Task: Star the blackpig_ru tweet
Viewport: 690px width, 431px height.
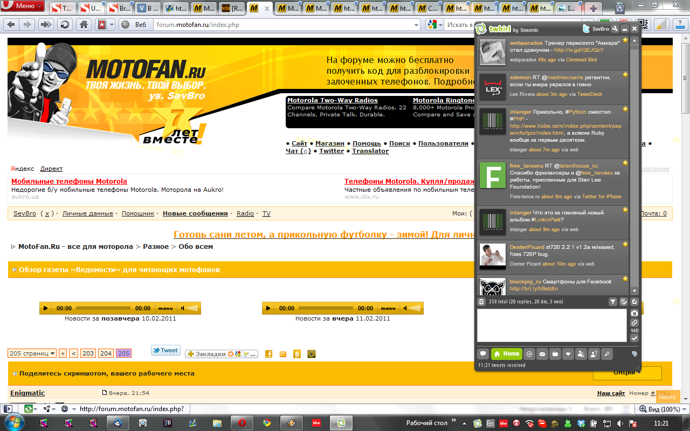Action: 625,279
